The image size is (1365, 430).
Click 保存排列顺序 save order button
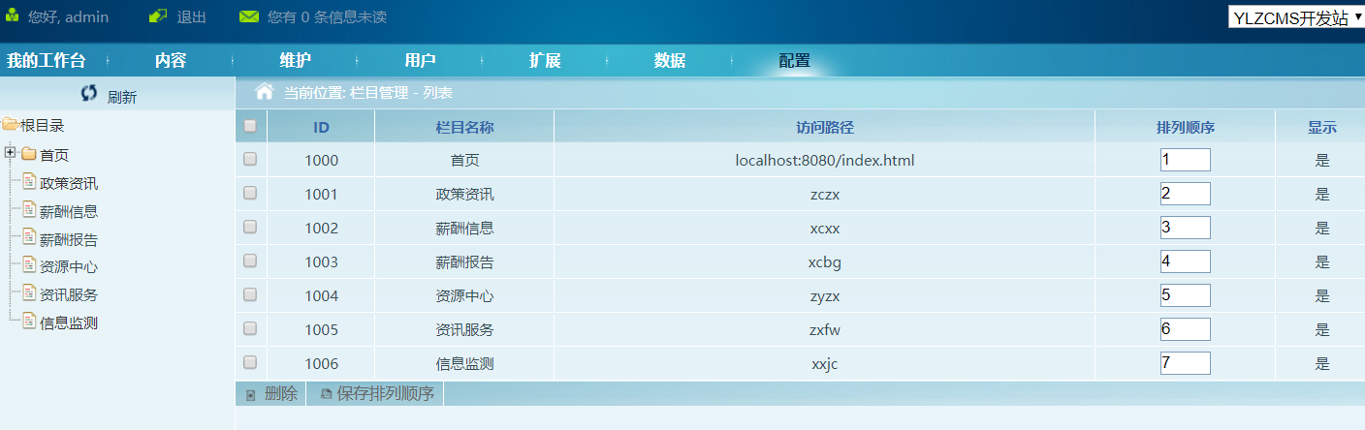pos(386,394)
